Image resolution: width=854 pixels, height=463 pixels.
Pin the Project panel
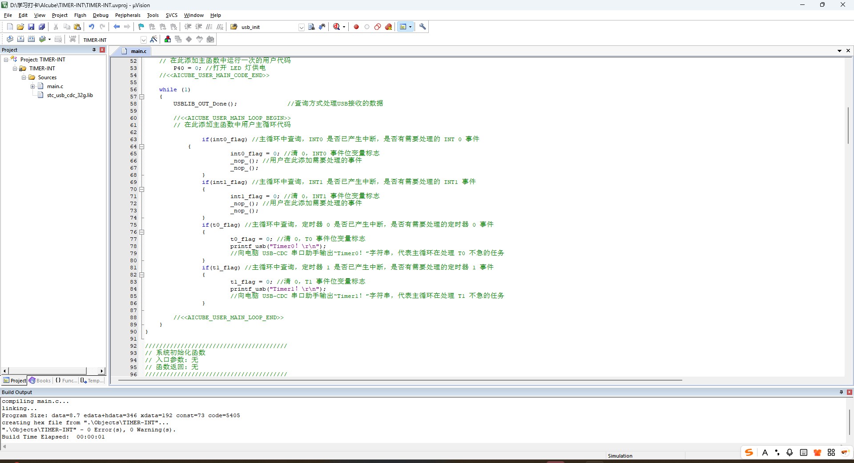click(94, 50)
